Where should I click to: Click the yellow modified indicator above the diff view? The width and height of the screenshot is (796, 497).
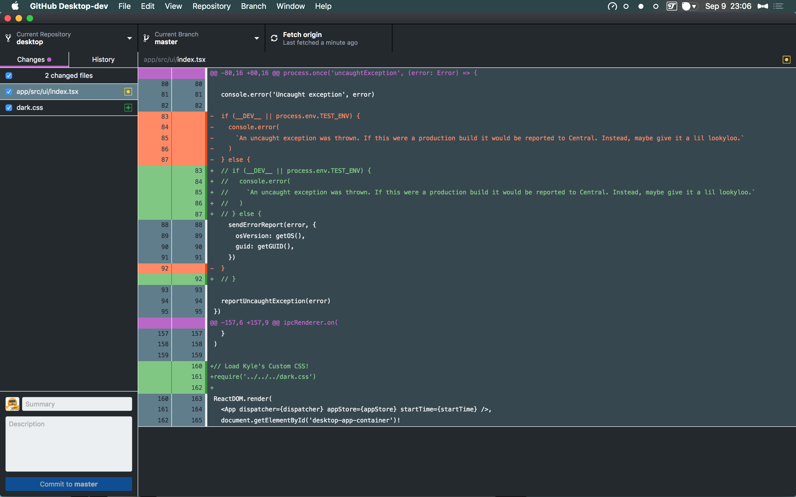[x=786, y=59]
